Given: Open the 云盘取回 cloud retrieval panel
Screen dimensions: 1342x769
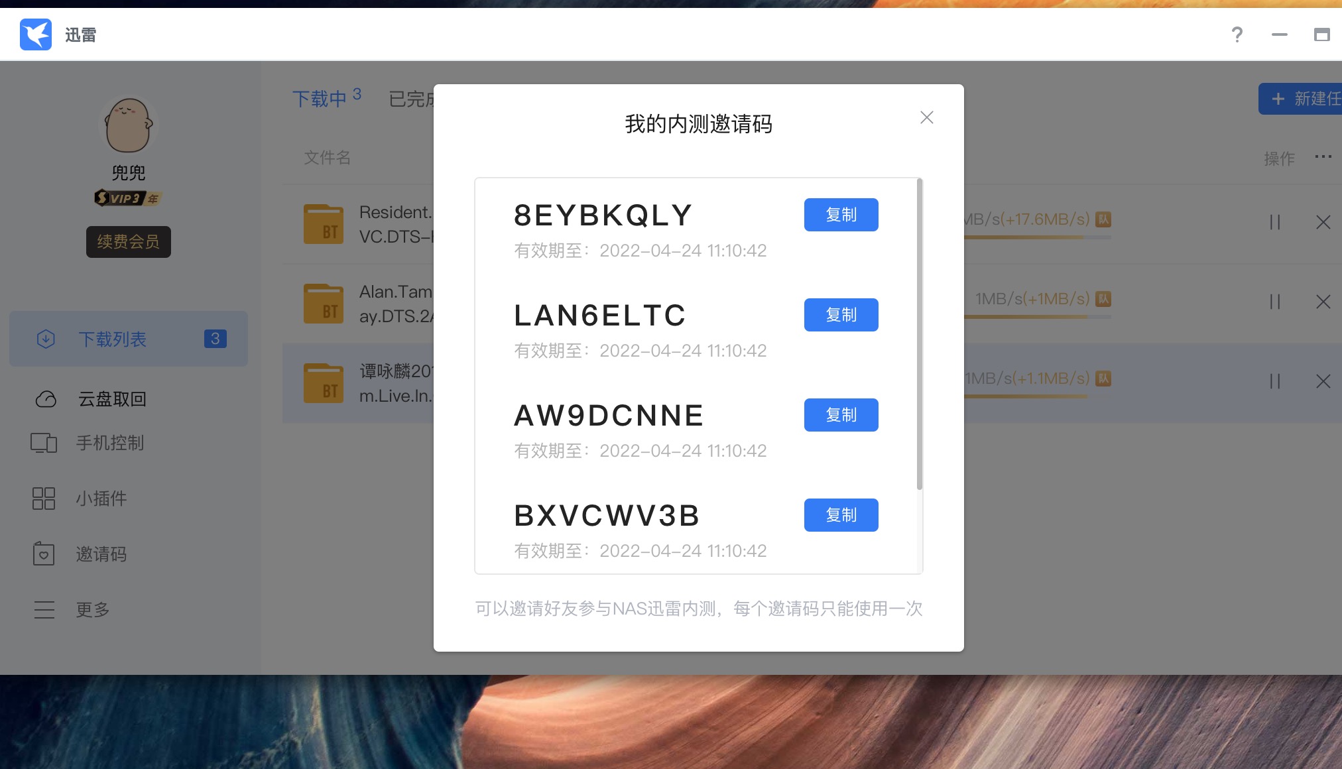Looking at the screenshot, I should (x=109, y=399).
